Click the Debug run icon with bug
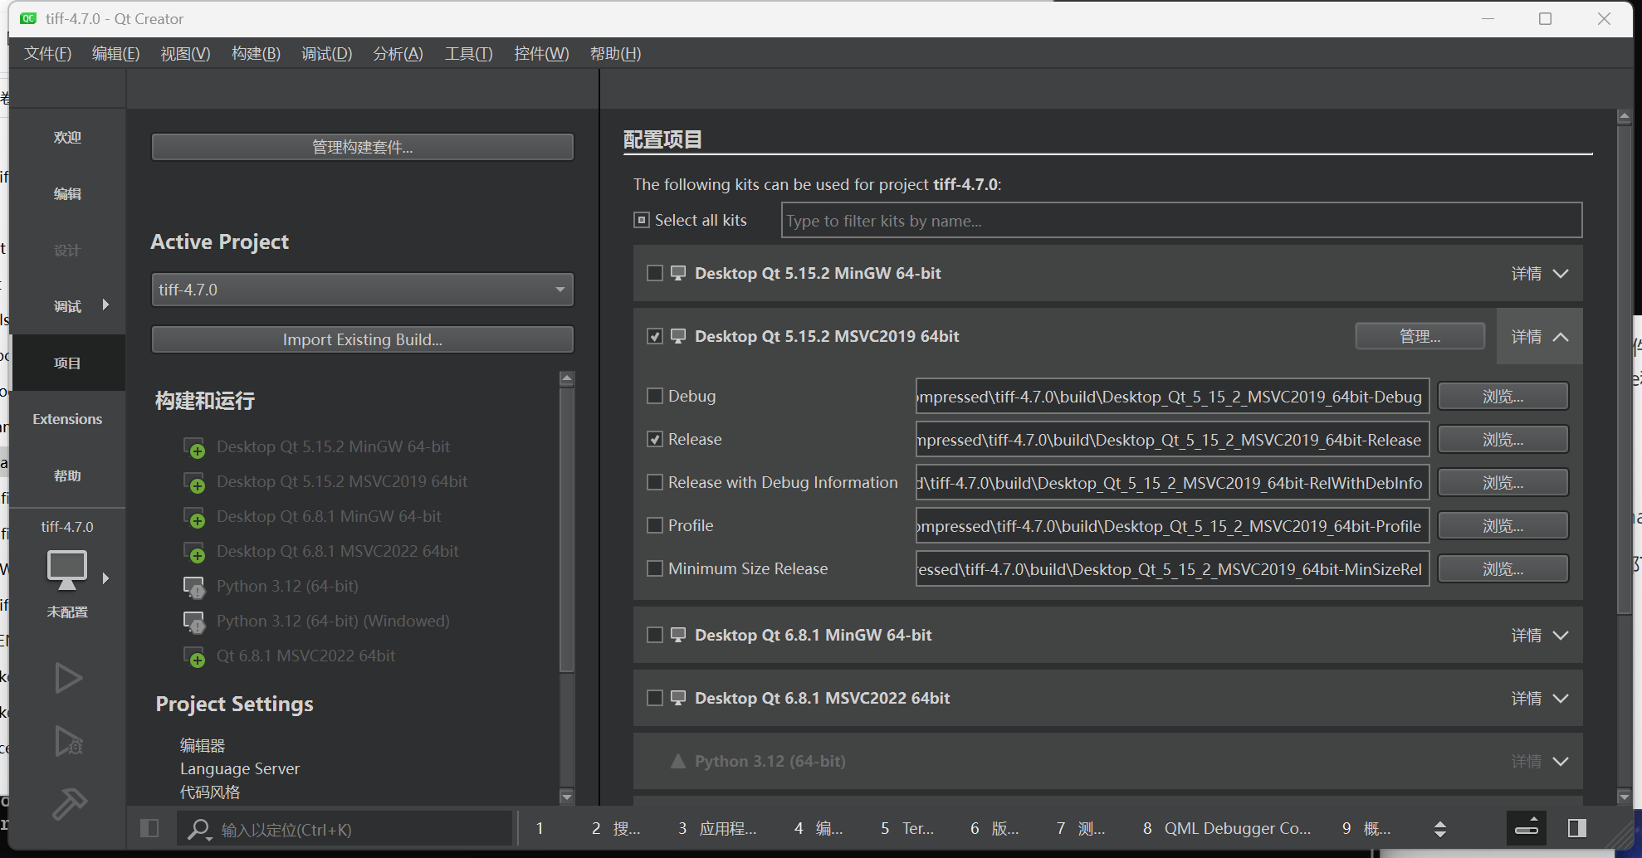 (x=68, y=741)
